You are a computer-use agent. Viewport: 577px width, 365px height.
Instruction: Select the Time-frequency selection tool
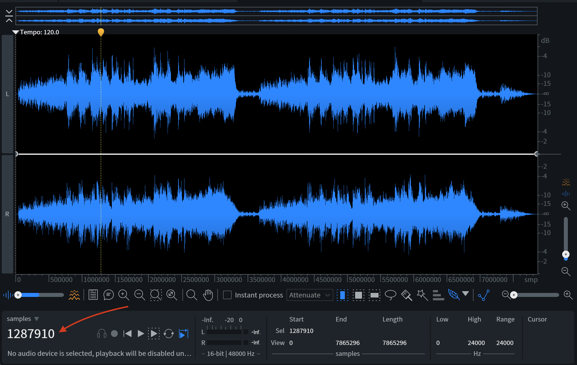pyautogui.click(x=358, y=295)
